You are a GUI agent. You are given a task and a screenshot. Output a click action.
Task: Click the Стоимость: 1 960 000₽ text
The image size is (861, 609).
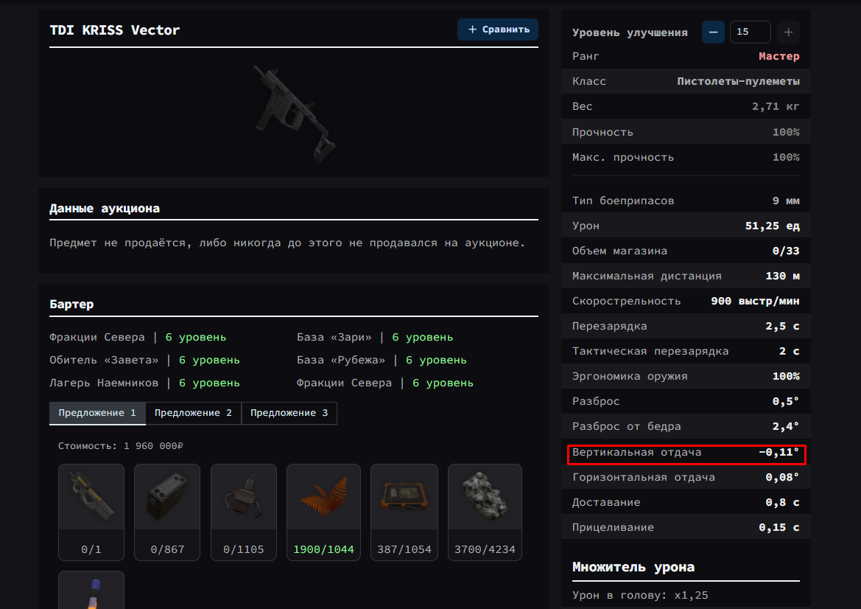point(120,446)
